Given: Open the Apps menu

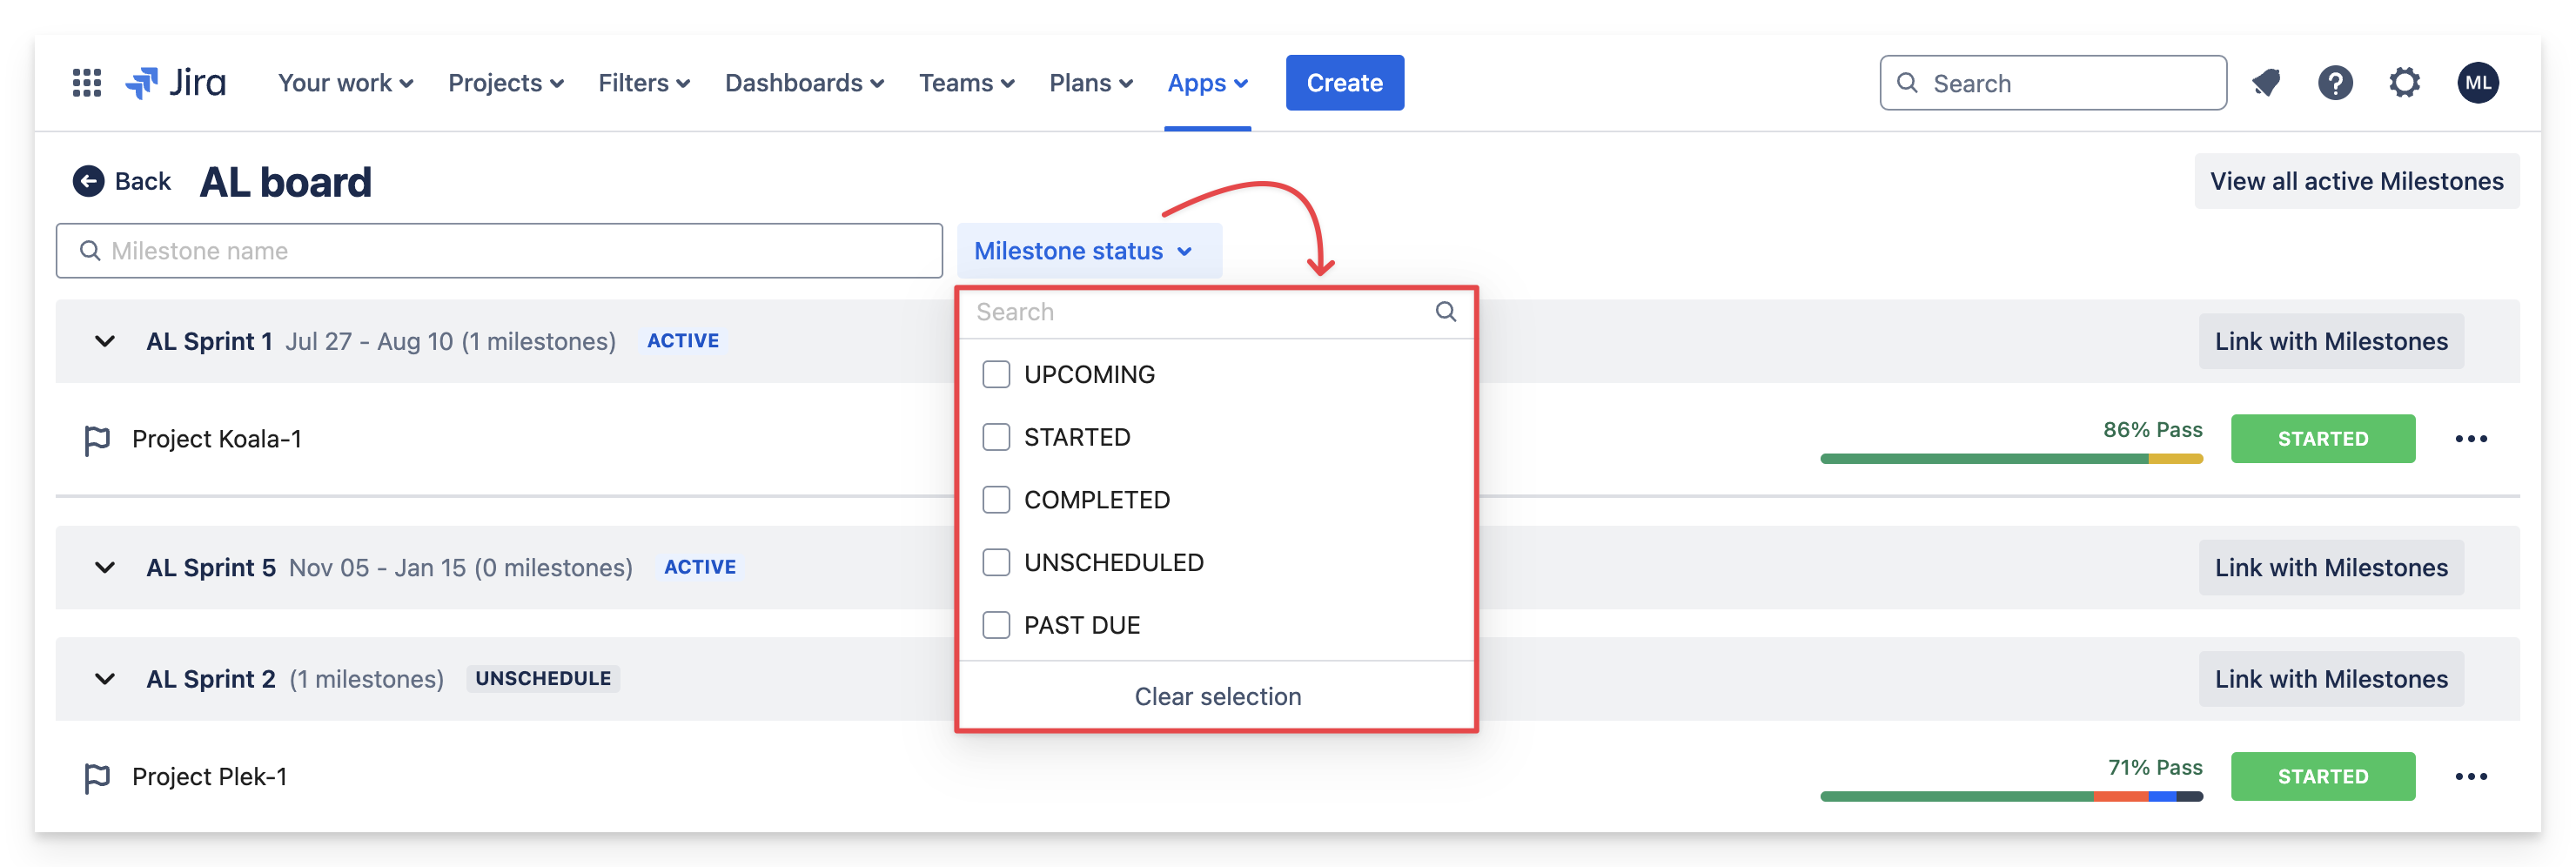Looking at the screenshot, I should [1207, 83].
